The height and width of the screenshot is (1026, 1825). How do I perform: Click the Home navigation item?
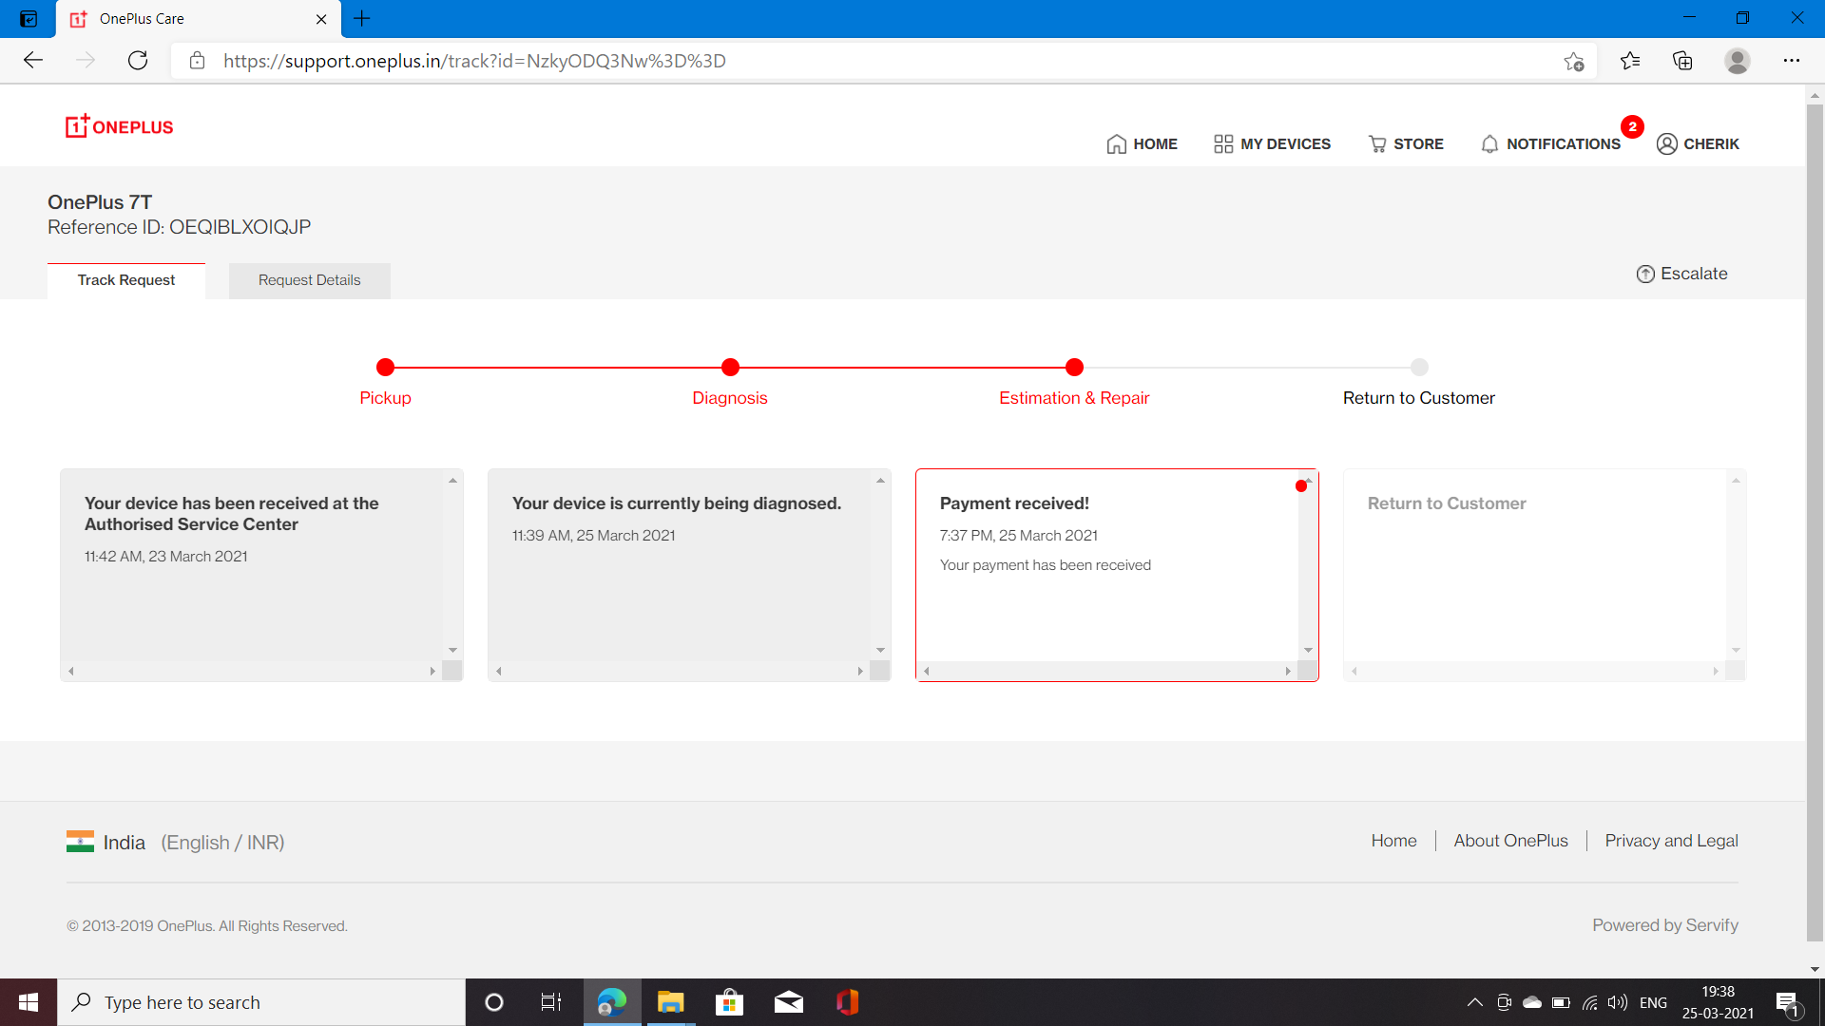1142,144
